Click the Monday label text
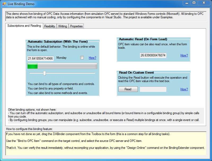Image resolution: width=212 pixels, height=161 pixels. pyautogui.click(x=61, y=58)
